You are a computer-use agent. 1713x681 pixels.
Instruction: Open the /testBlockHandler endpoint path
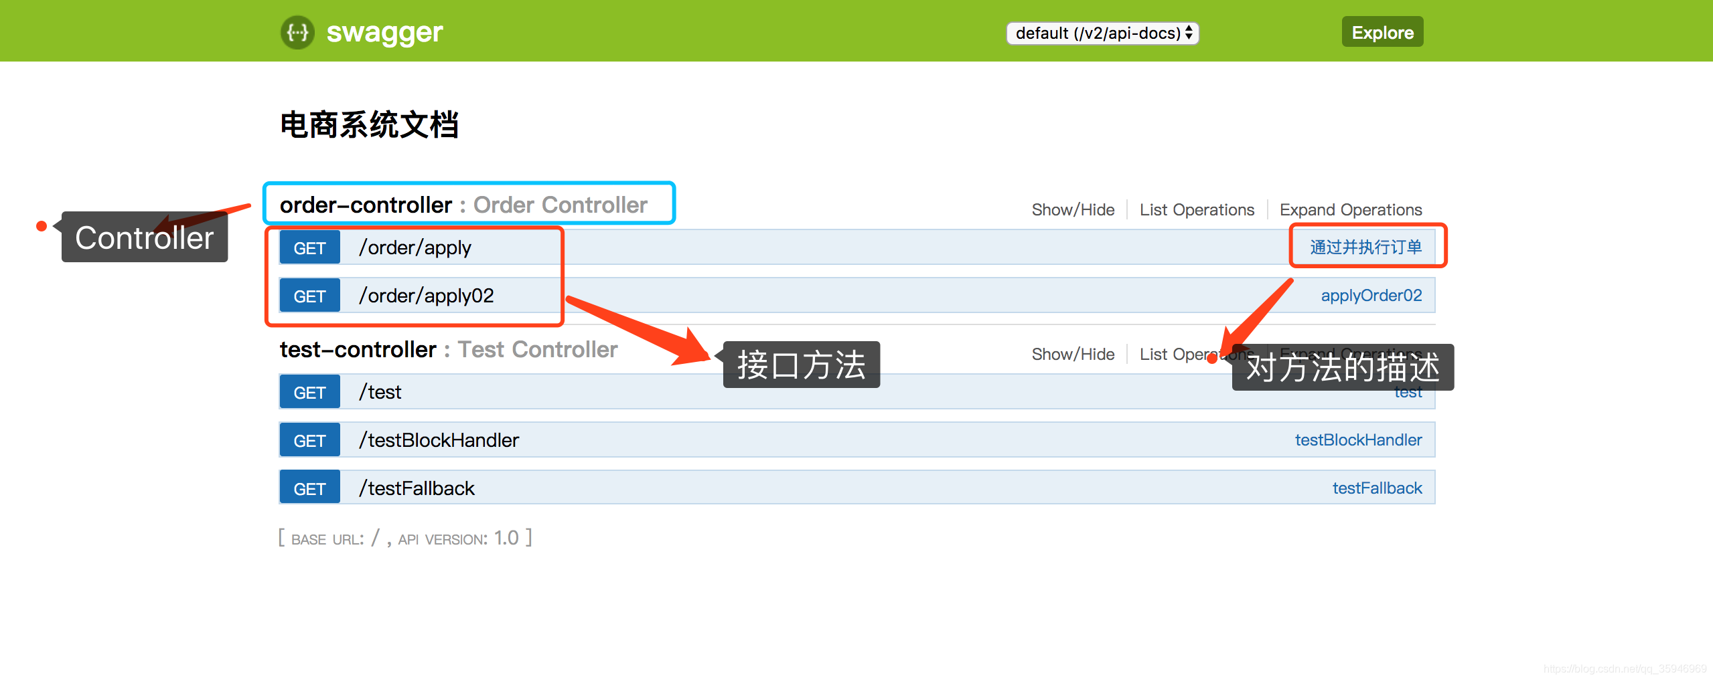point(439,440)
